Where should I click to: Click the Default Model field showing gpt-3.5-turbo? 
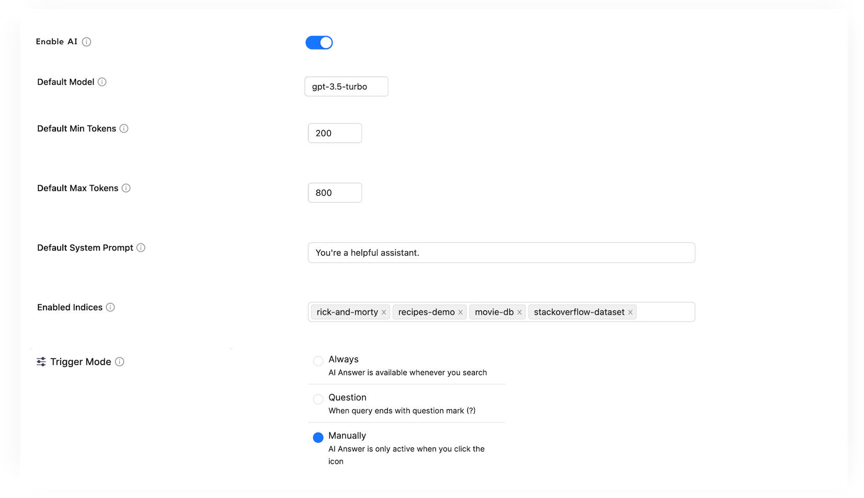(x=346, y=86)
